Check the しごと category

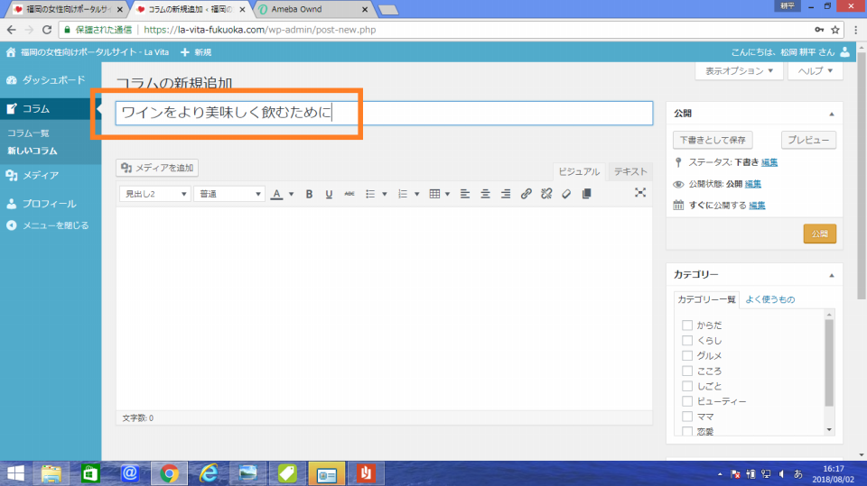(686, 386)
